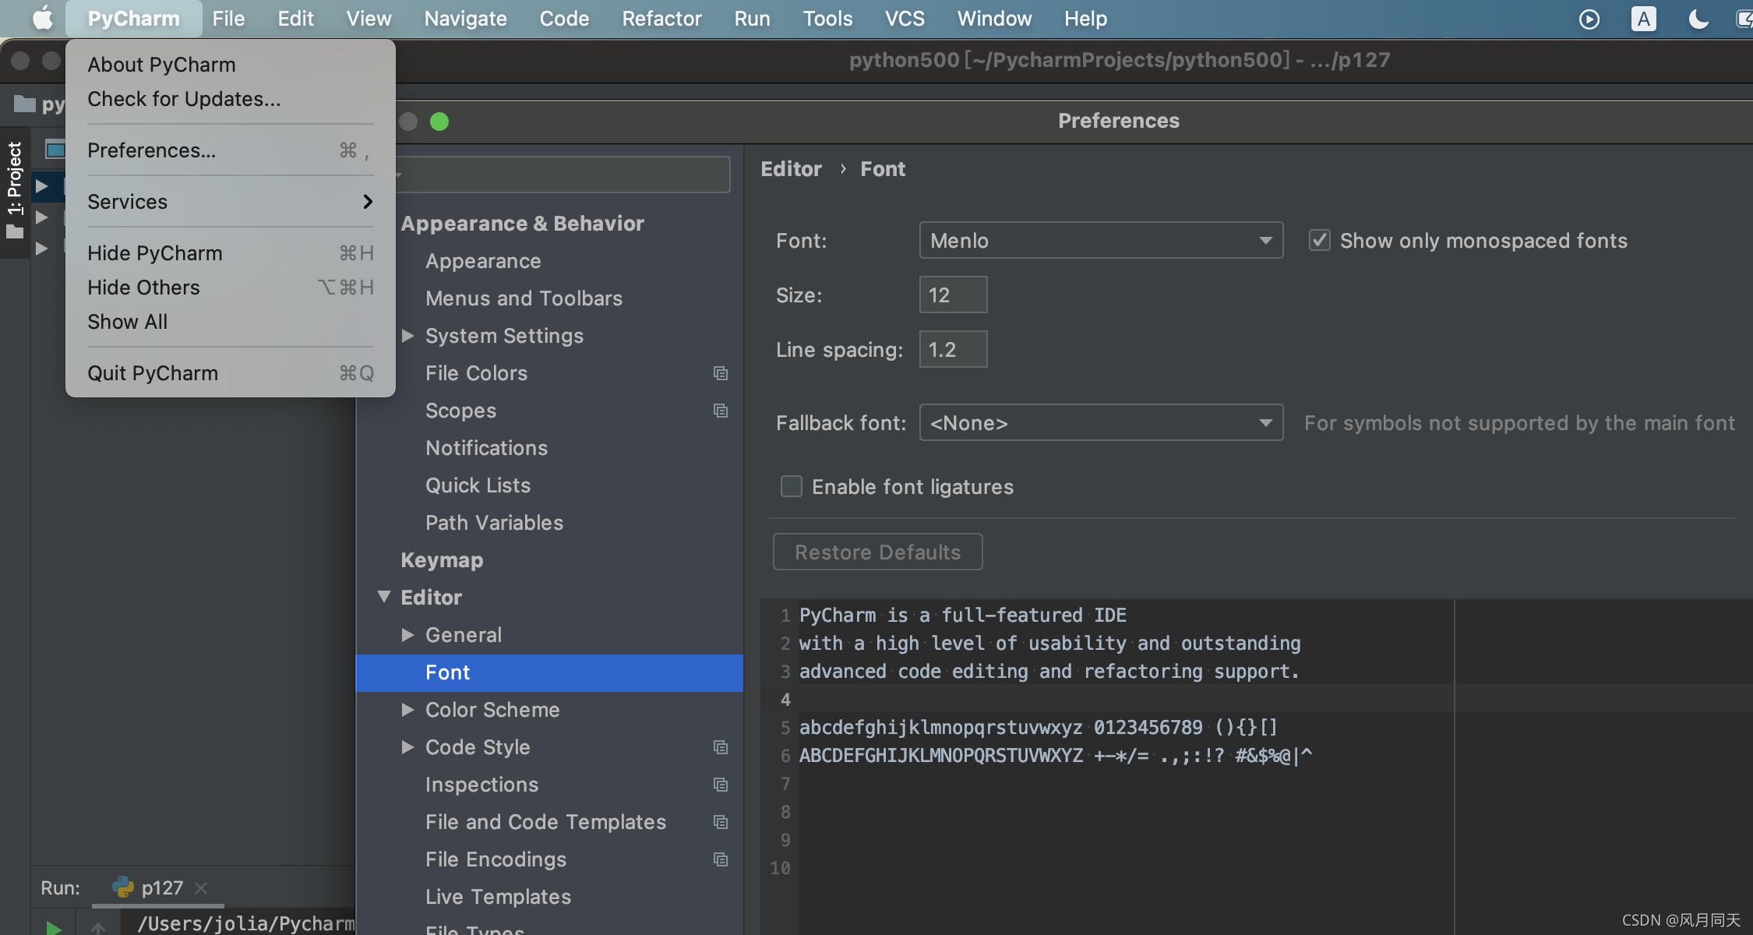Choose Hide Others menu item
This screenshot has height=935, width=1753.
click(x=231, y=288)
